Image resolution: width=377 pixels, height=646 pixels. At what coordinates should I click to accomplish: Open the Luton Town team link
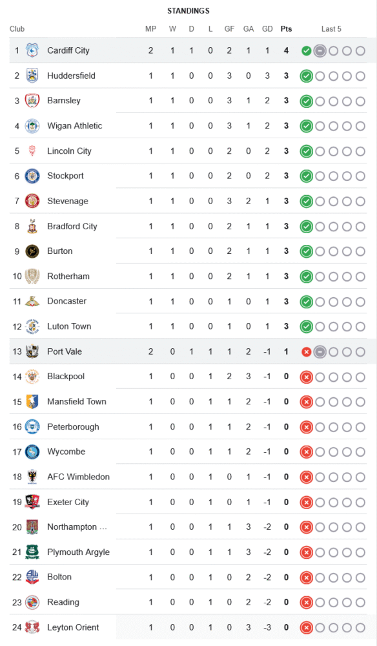[69, 326]
